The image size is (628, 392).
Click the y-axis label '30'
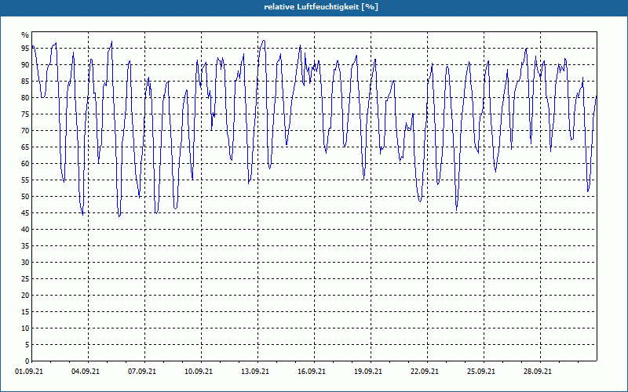(x=25, y=262)
